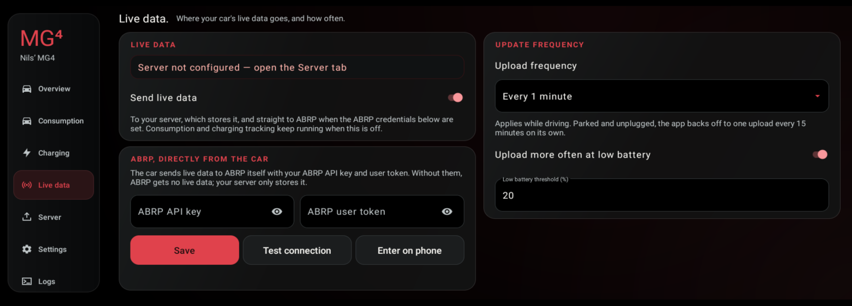Screen dimensions: 852x306
Task: Disable the Send live data switch
Action: (x=455, y=98)
